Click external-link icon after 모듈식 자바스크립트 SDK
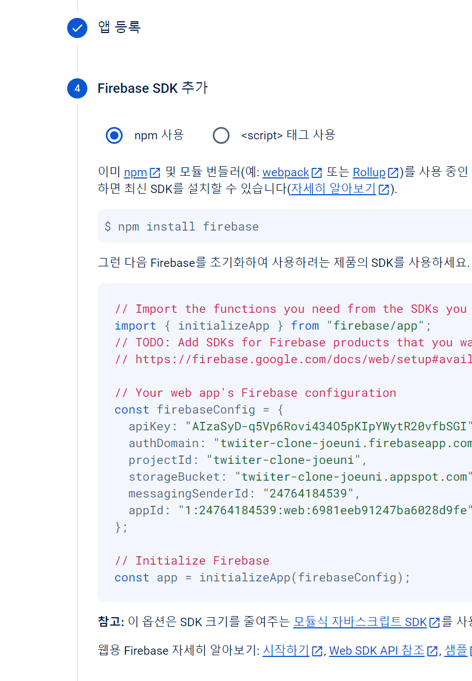Viewport: 472px width, 681px height. (x=435, y=622)
